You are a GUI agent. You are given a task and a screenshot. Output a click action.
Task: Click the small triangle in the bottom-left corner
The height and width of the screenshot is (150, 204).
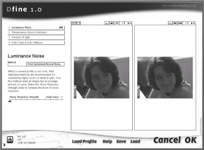click(4, 145)
